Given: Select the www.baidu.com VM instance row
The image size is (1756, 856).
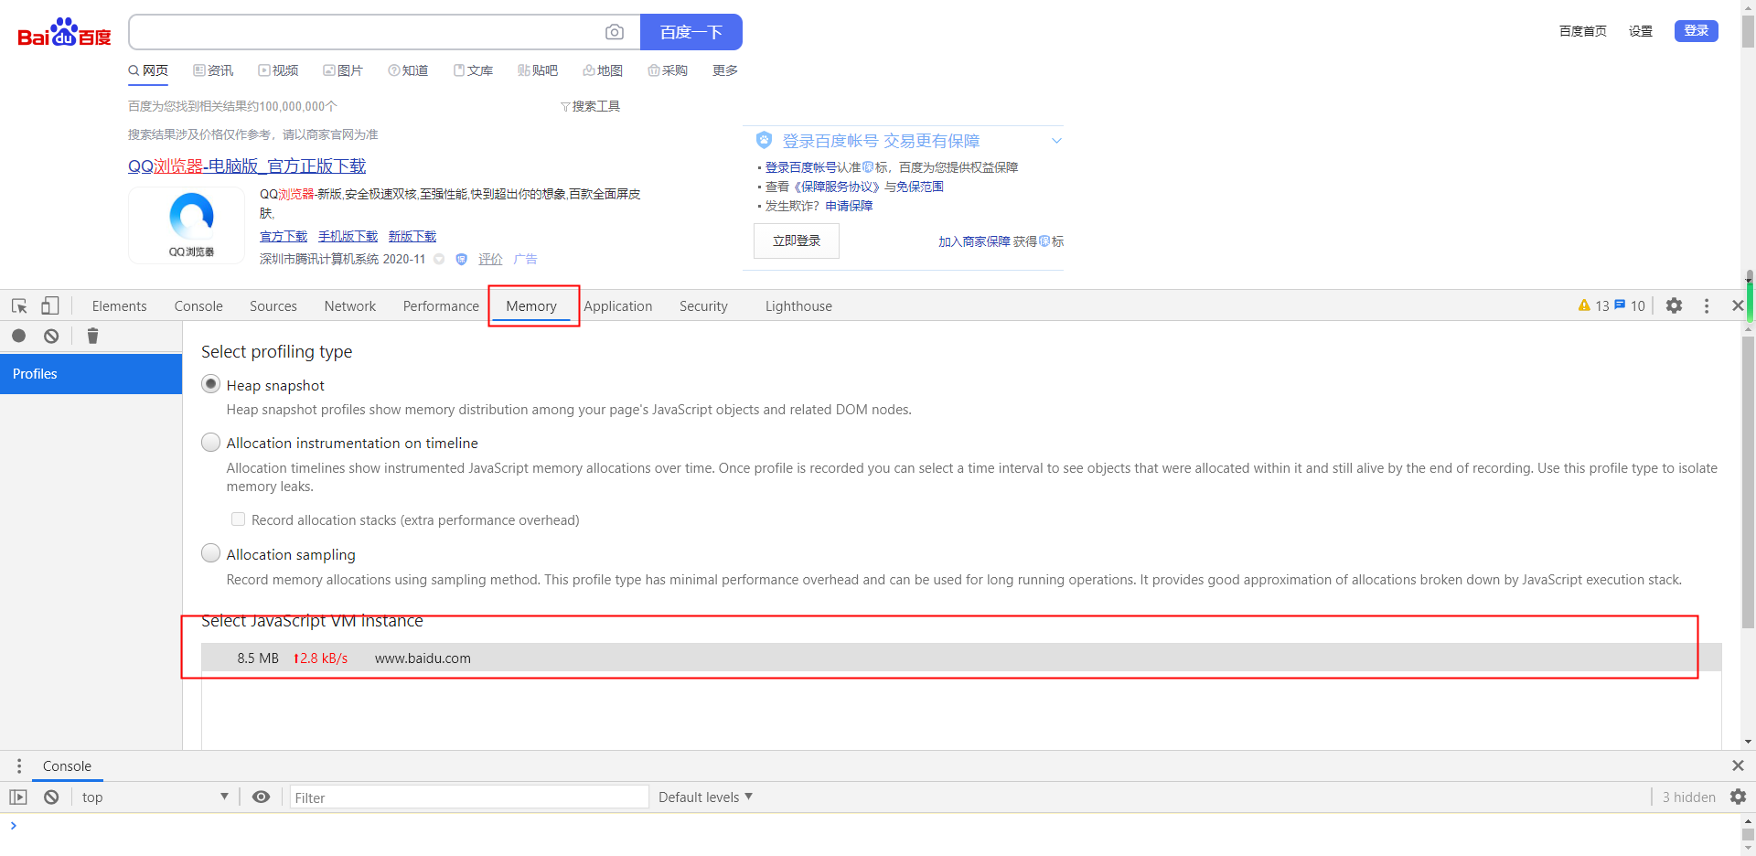Looking at the screenshot, I should (961, 658).
